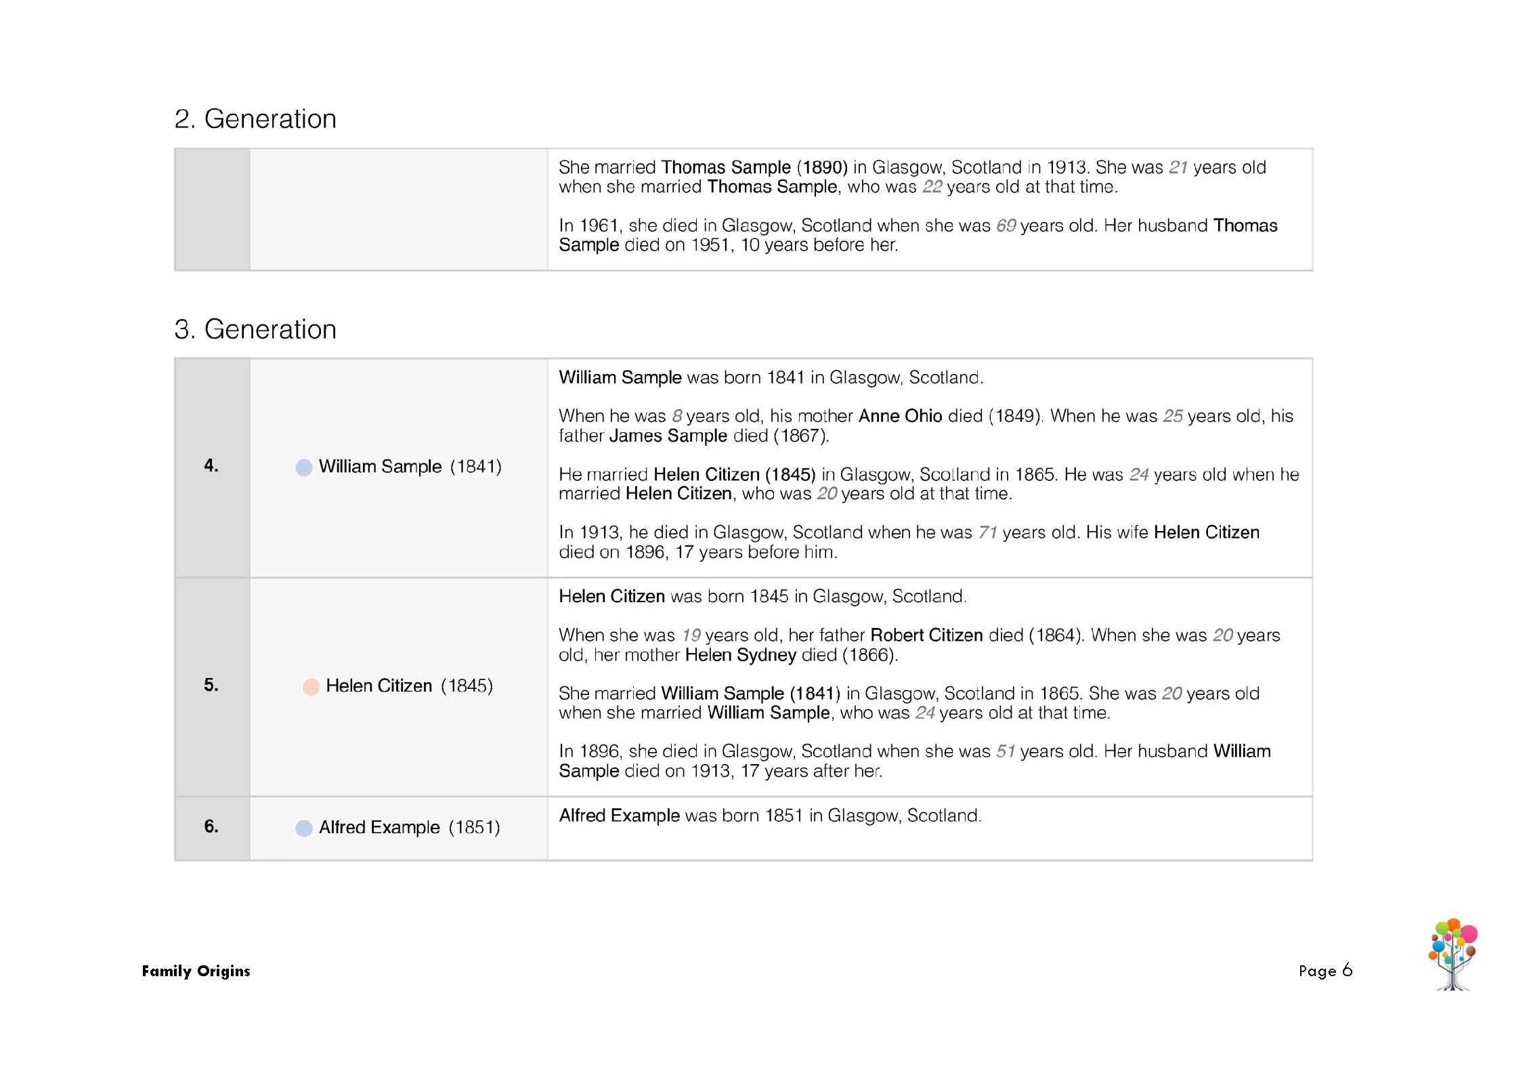Click the '3. Generation' heading
This screenshot has width=1529, height=1073.
pos(255,329)
